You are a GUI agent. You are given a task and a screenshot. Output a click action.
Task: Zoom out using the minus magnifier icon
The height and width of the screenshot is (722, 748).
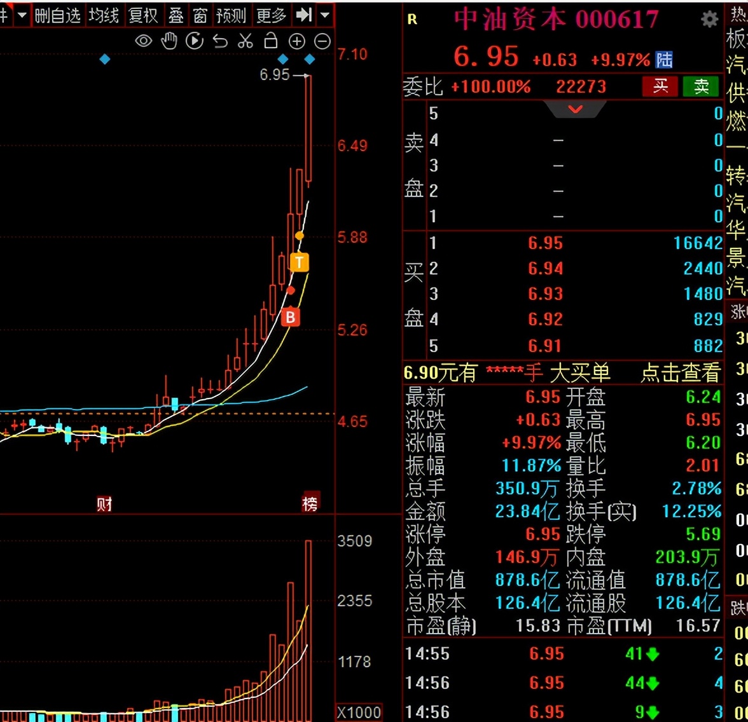coord(322,41)
